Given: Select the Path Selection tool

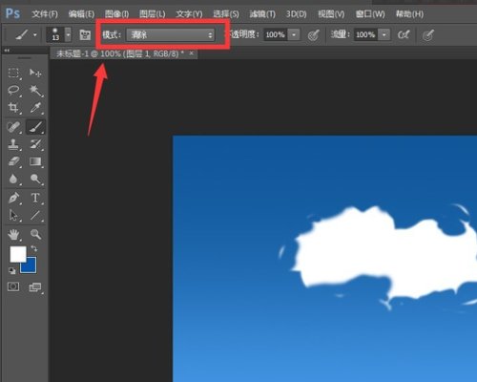Looking at the screenshot, I should pos(13,216).
